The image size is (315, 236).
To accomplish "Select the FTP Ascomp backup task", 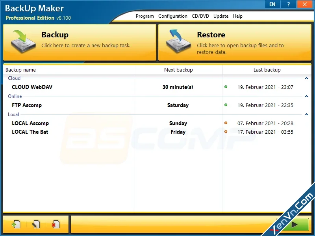I will tap(27, 105).
